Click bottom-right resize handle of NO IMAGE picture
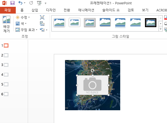The image size is (167, 123). point(109,95)
